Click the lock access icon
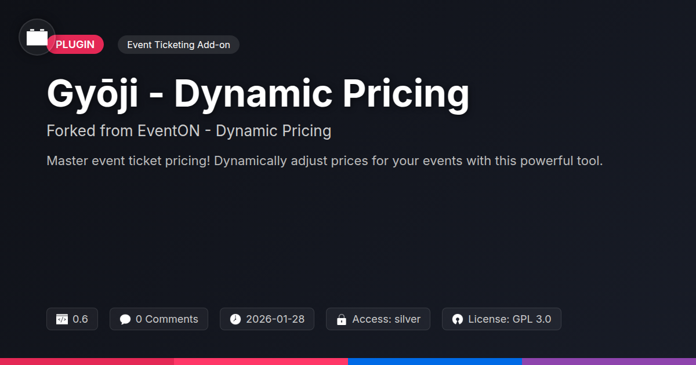The height and width of the screenshot is (365, 696). pyautogui.click(x=342, y=319)
